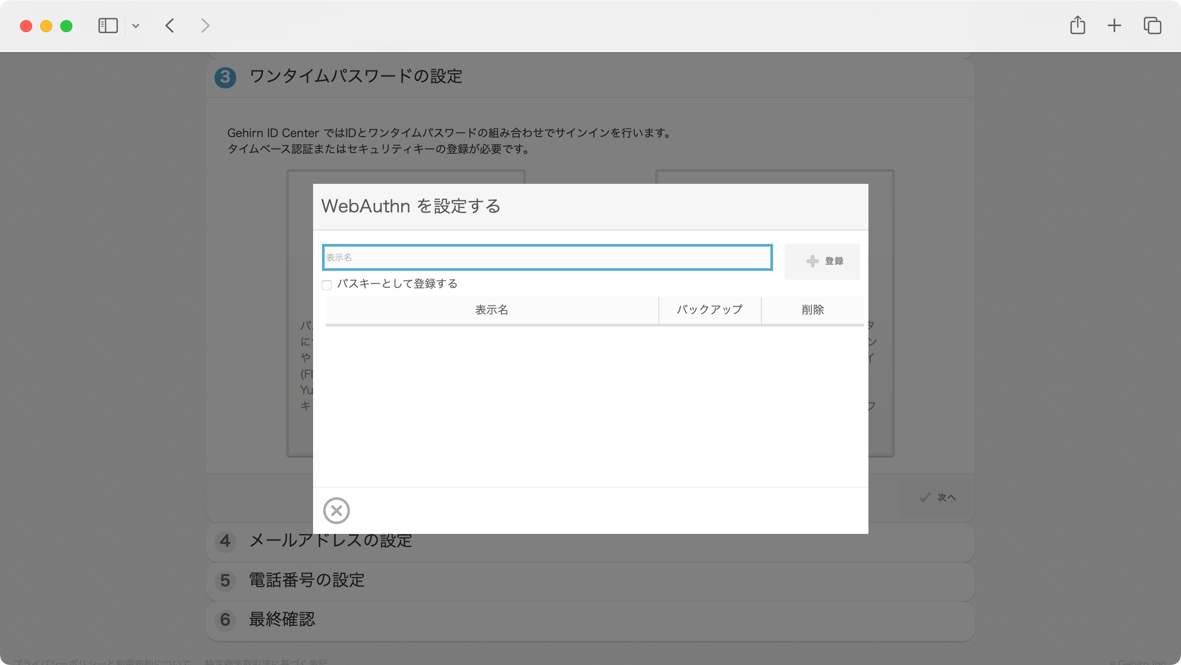Viewport: 1181px width, 665px height.
Task: Open the chevron dropdown next to the sidebar button
Action: (135, 26)
